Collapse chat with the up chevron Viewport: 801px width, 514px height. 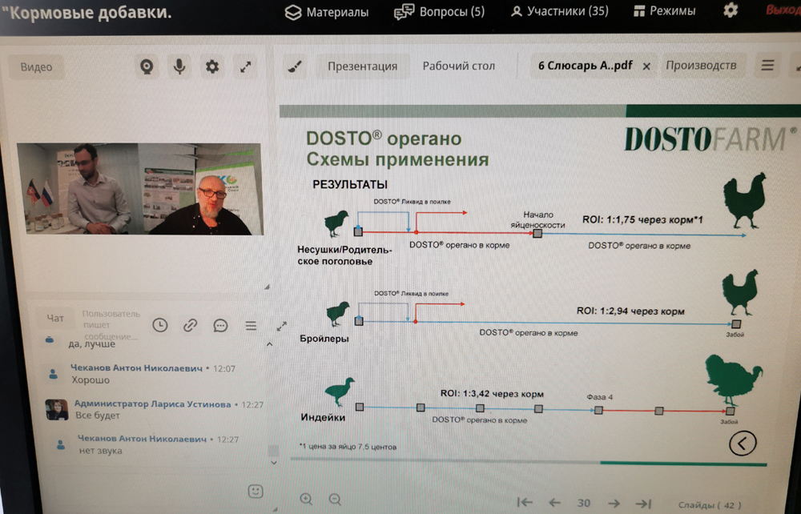pyautogui.click(x=270, y=344)
